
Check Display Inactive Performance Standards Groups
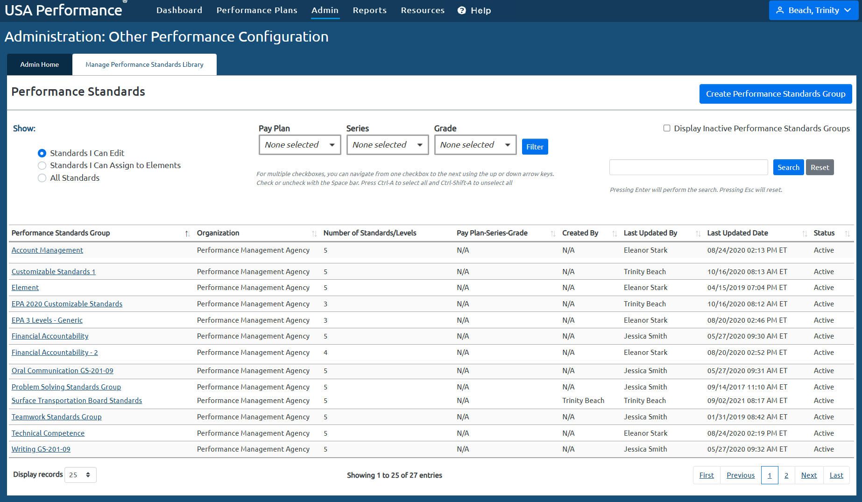coord(667,128)
